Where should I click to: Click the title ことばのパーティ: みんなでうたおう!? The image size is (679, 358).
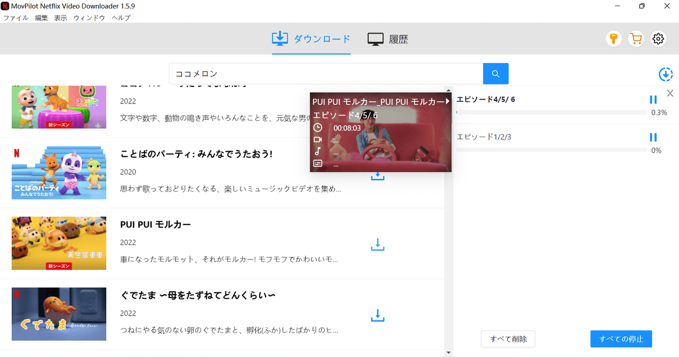click(x=196, y=154)
